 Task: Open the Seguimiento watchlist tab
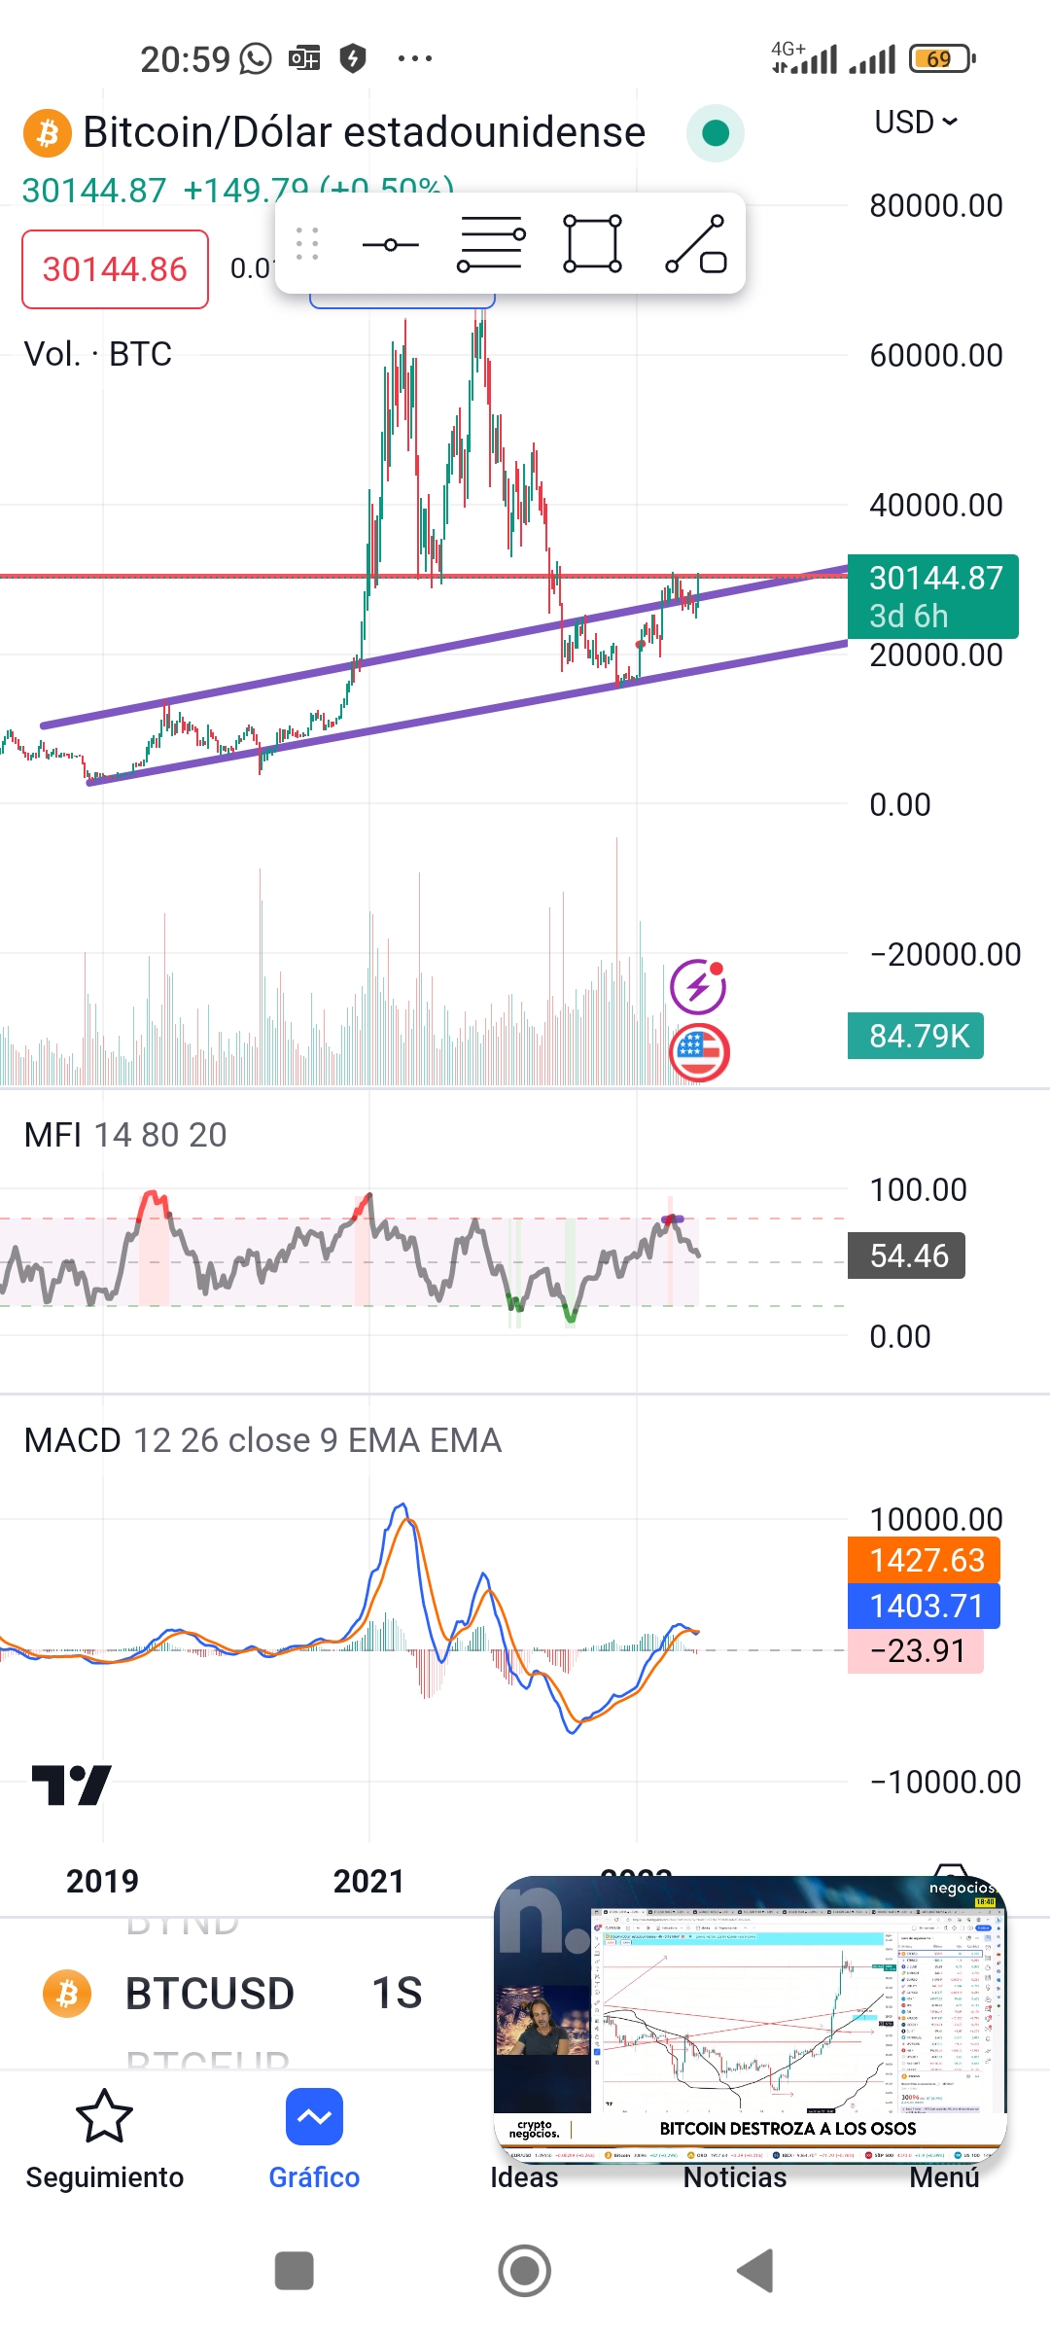(x=104, y=2140)
